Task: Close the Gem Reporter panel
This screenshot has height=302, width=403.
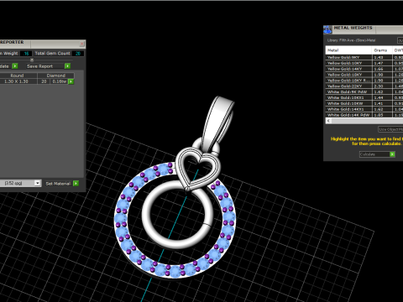Action: (x=82, y=44)
